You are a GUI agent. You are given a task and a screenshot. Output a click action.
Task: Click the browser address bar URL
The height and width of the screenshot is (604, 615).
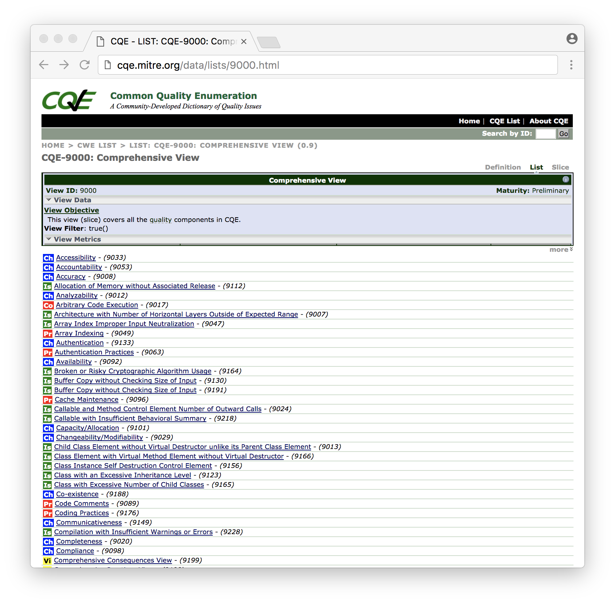[x=198, y=65]
